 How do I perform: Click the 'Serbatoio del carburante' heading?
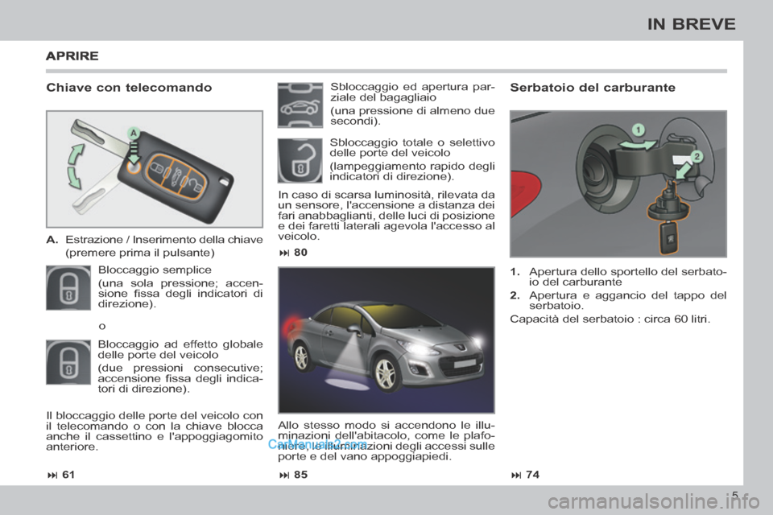(593, 88)
